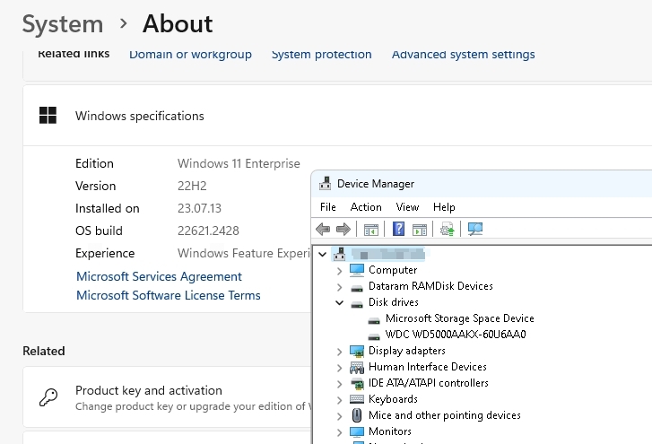Click the Mice and other pointing devices icon
Viewport: 652px width, 444px height.
[x=357, y=415]
